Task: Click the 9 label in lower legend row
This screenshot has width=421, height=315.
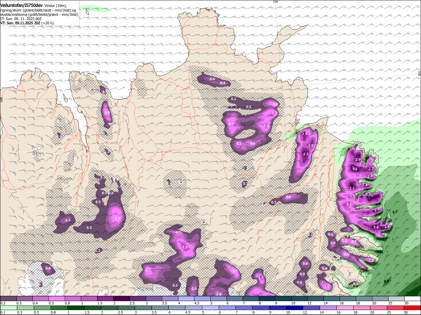Action: click(x=270, y=312)
